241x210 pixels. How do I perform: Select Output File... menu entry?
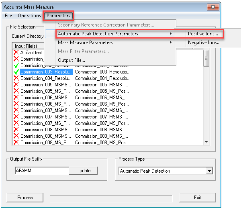pos(71,60)
